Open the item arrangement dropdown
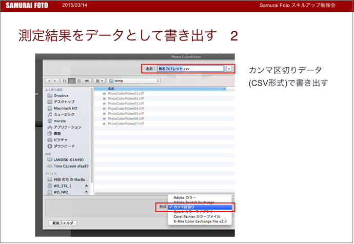 click(x=100, y=80)
